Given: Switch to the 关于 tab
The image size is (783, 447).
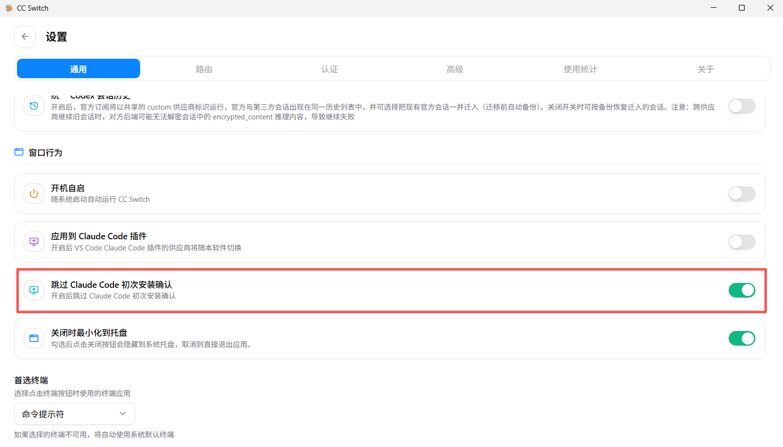Looking at the screenshot, I should tap(705, 69).
